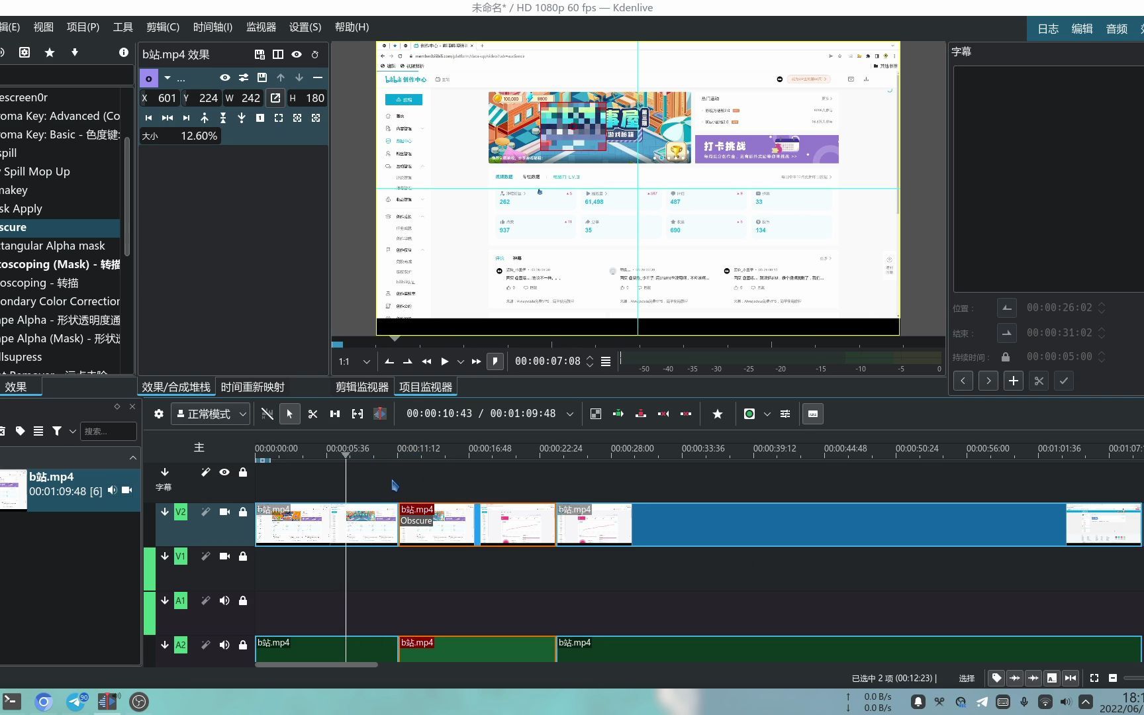
Task: Click insert clip zone in timeline icon
Action: (618, 414)
